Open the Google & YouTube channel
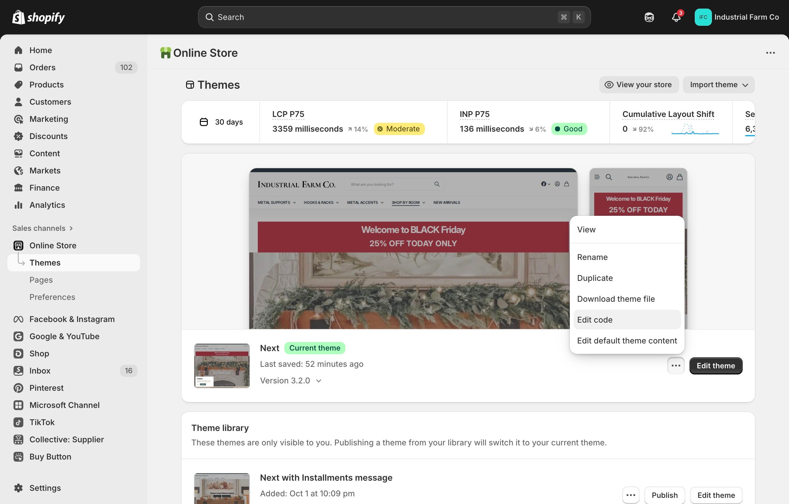 64,336
